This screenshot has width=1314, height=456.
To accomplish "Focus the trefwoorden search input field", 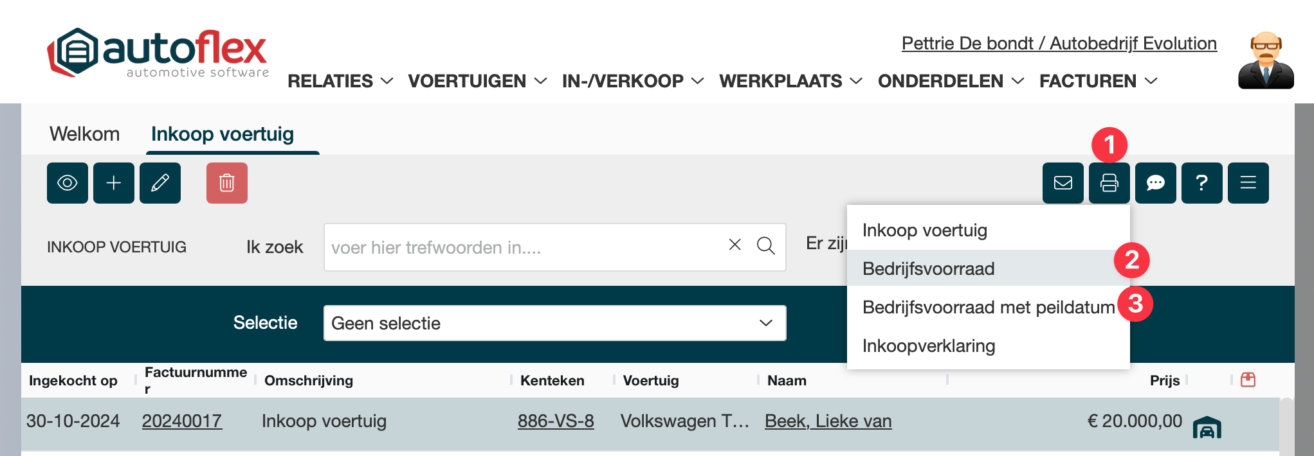I will 524,247.
